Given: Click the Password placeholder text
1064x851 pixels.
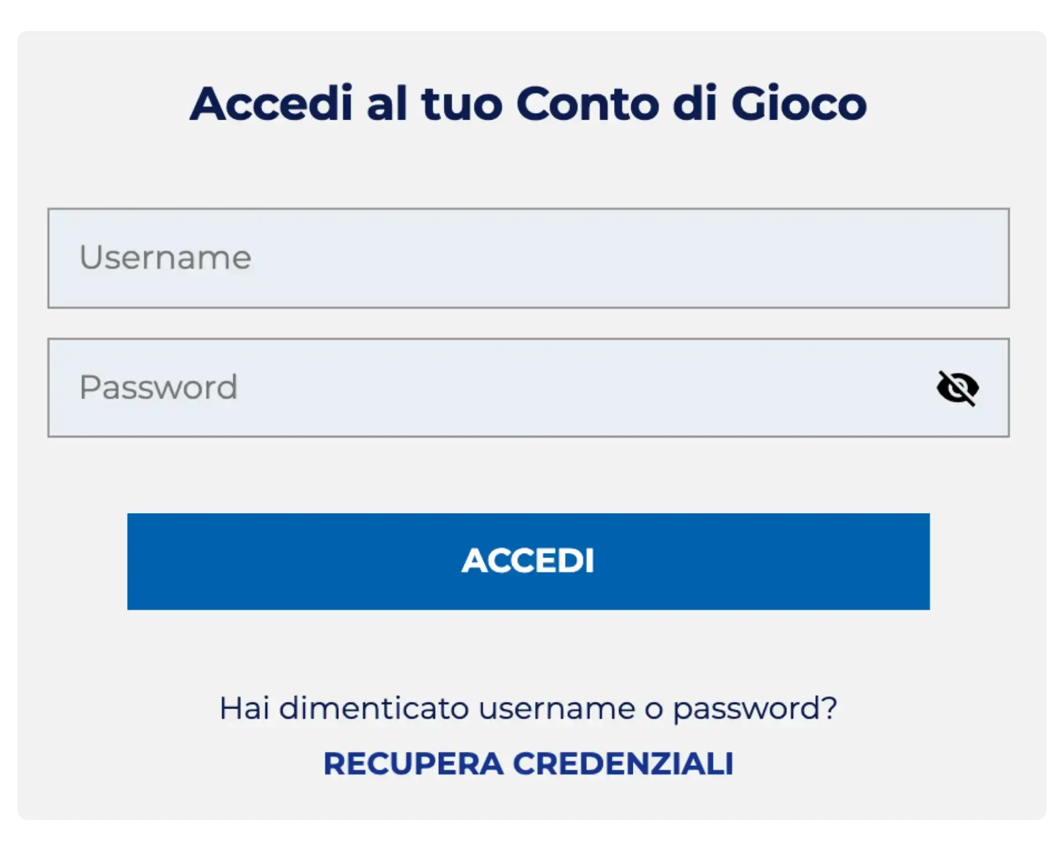Looking at the screenshot, I should (x=158, y=387).
